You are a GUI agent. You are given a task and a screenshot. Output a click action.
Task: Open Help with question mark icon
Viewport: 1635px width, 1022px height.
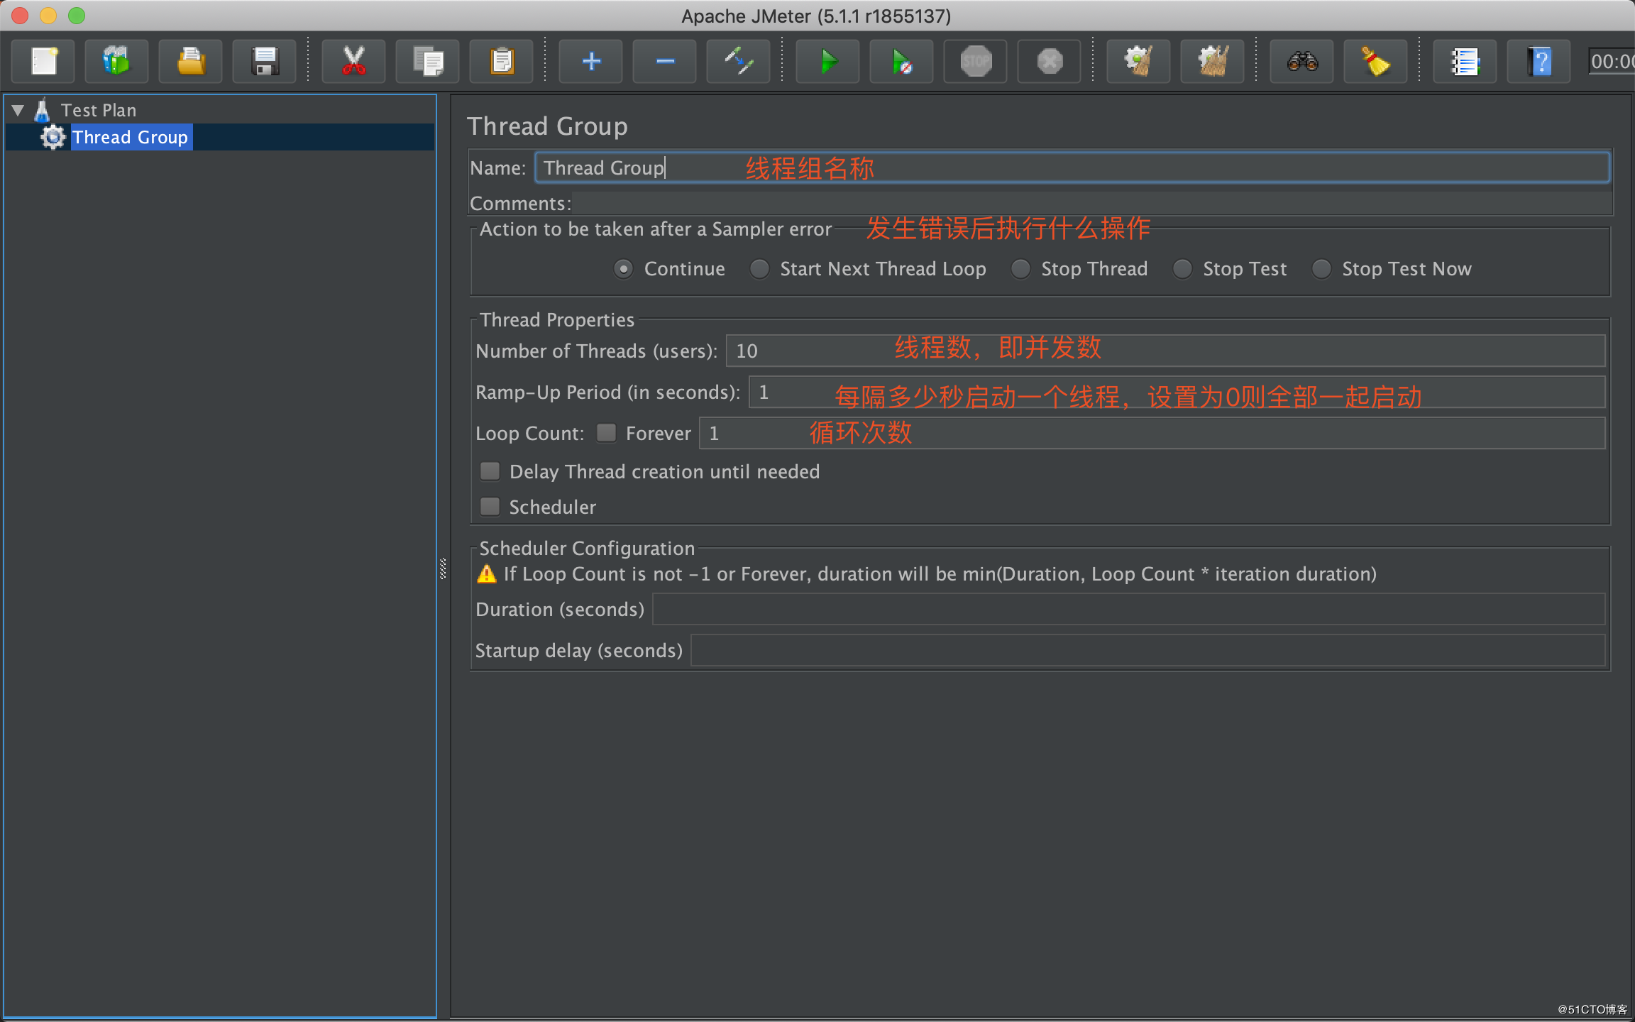(1539, 62)
